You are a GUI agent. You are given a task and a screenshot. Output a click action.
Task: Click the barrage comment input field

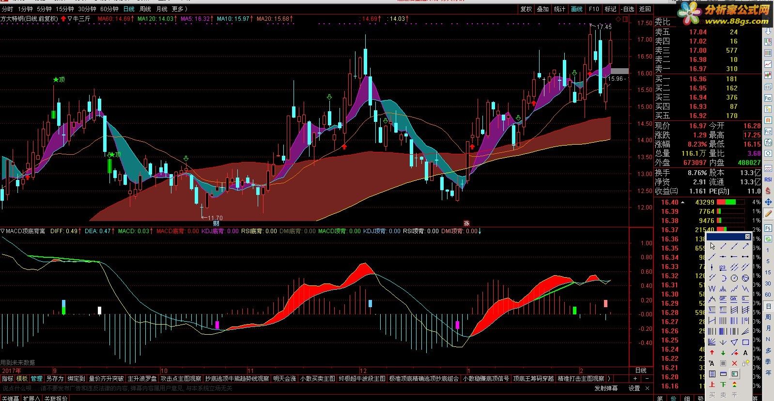click(295, 388)
